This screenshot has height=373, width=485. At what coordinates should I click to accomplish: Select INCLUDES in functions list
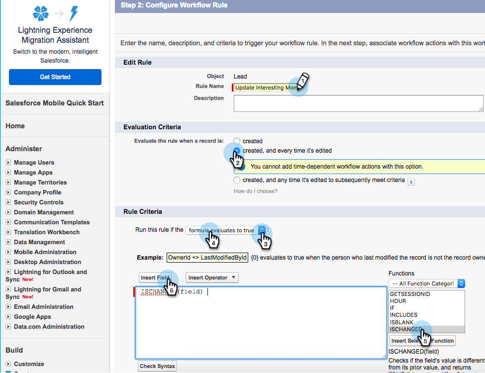pos(426,315)
